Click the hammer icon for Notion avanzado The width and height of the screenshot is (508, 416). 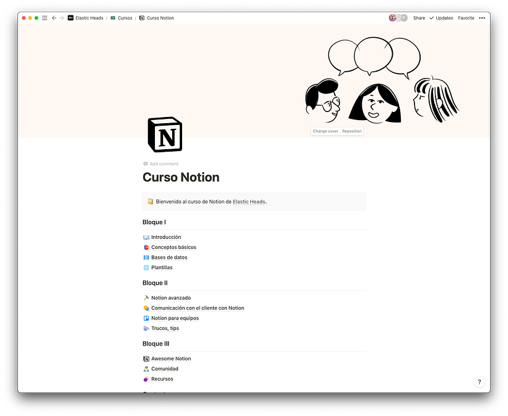(x=146, y=298)
